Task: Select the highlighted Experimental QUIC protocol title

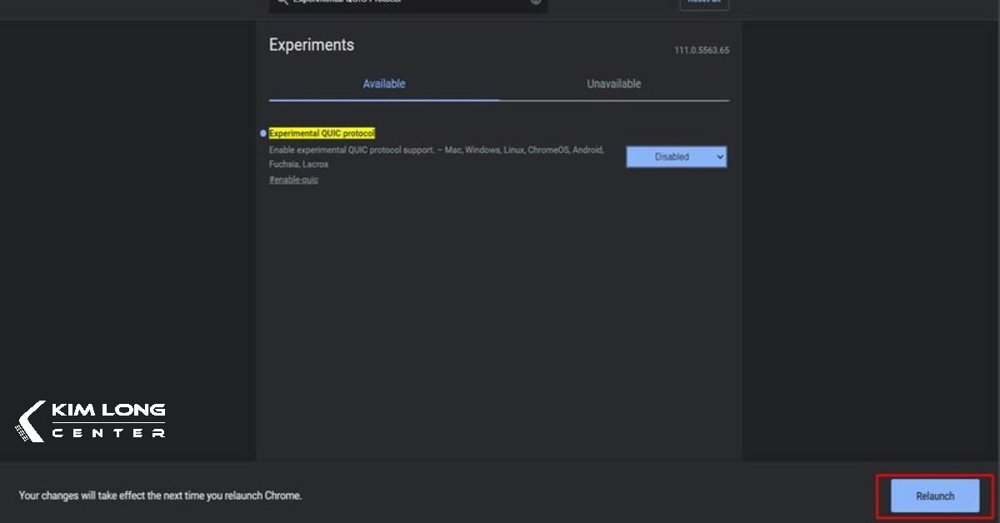Action: click(x=322, y=133)
